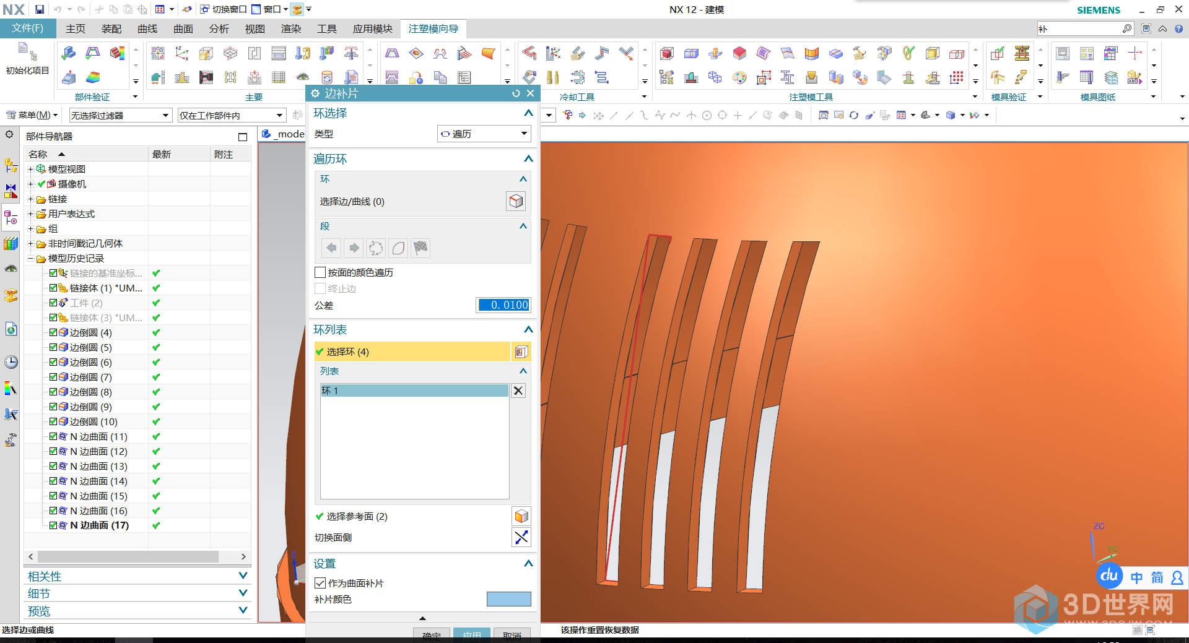Click the assembly navigator icon in left sidebar
This screenshot has height=643, width=1189.
point(11,165)
